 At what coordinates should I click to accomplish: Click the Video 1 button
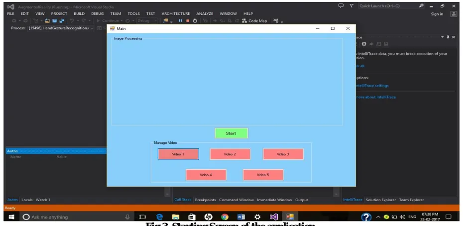pos(178,154)
